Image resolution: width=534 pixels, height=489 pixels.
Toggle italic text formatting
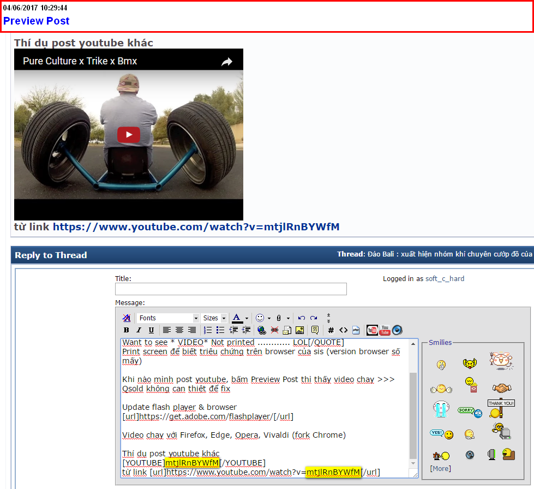click(x=139, y=330)
